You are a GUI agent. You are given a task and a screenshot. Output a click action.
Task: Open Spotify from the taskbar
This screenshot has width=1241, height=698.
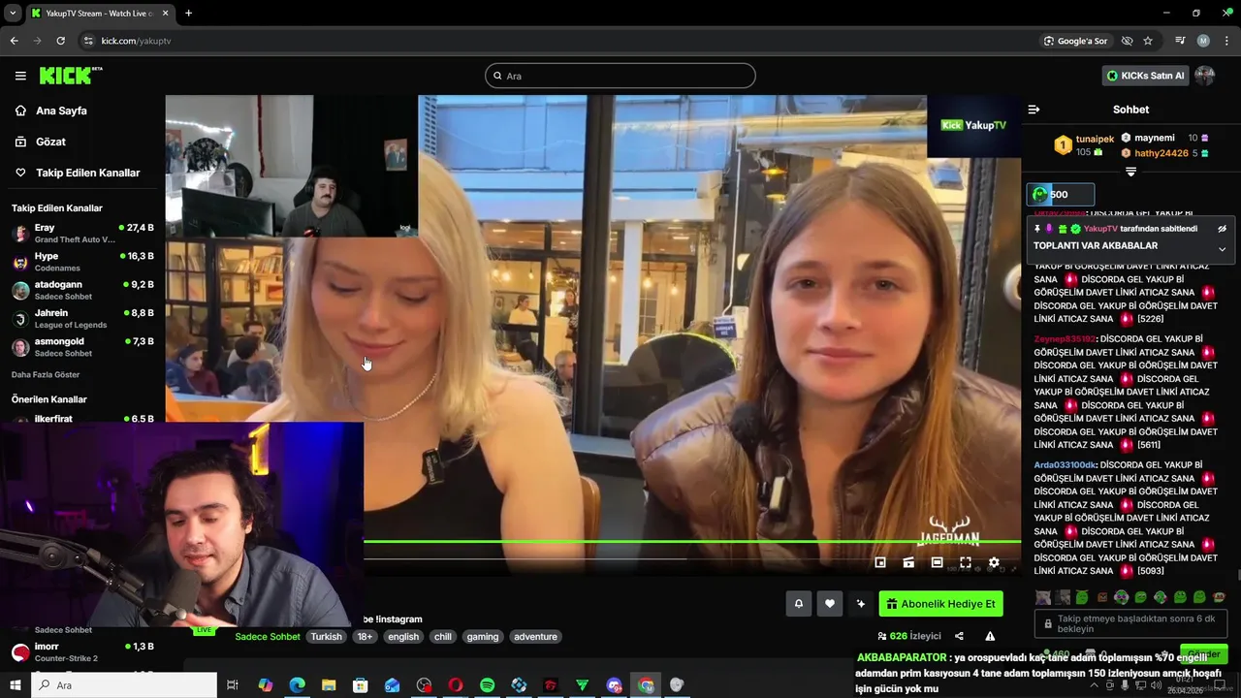point(487,685)
